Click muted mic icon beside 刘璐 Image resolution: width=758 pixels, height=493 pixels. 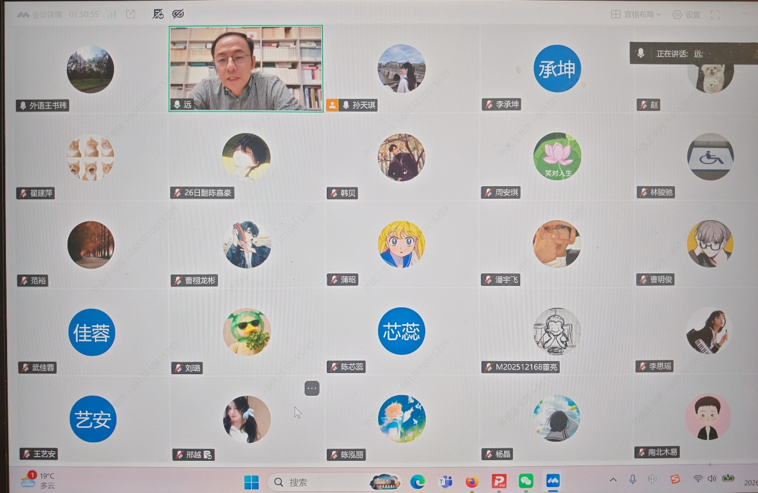(x=178, y=368)
